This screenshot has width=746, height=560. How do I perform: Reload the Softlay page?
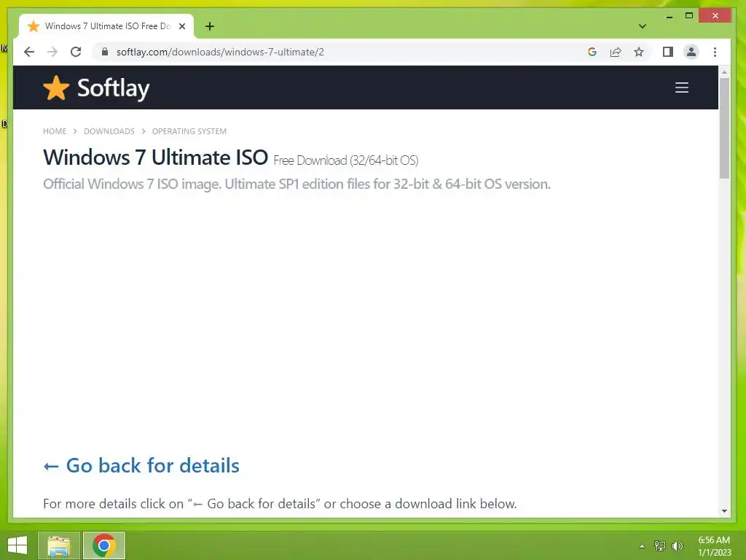76,52
